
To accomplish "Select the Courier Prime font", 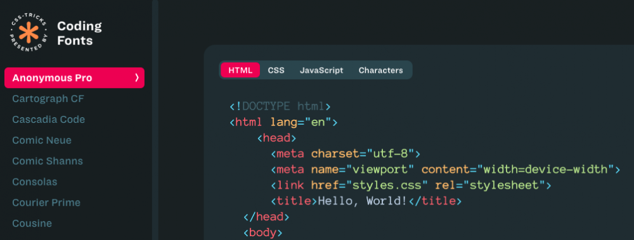I will click(x=46, y=203).
